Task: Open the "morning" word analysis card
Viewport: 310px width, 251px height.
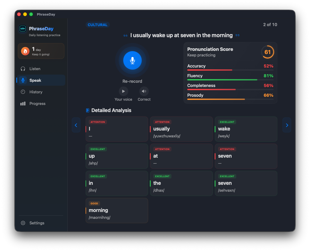Action: pos(117,210)
